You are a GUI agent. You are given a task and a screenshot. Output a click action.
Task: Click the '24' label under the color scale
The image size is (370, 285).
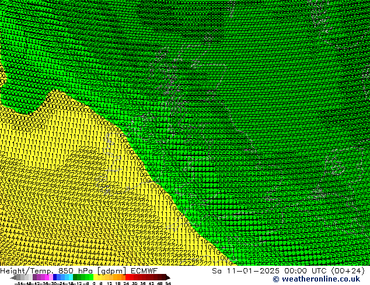pos(126,284)
